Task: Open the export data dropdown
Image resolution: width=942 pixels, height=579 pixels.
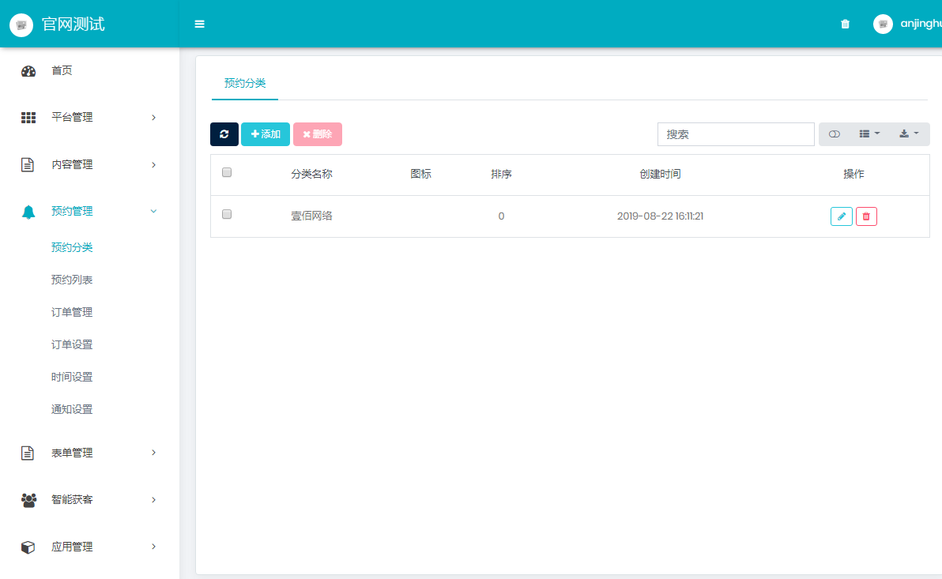Action: point(909,134)
